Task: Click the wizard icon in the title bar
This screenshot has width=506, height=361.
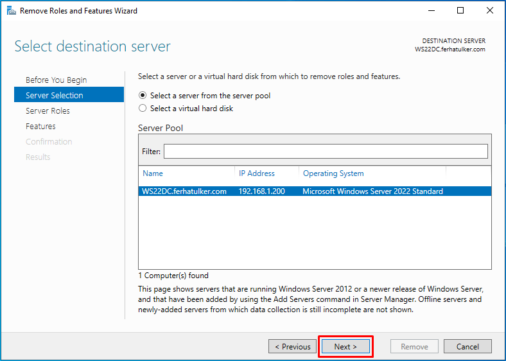Action: [x=12, y=11]
